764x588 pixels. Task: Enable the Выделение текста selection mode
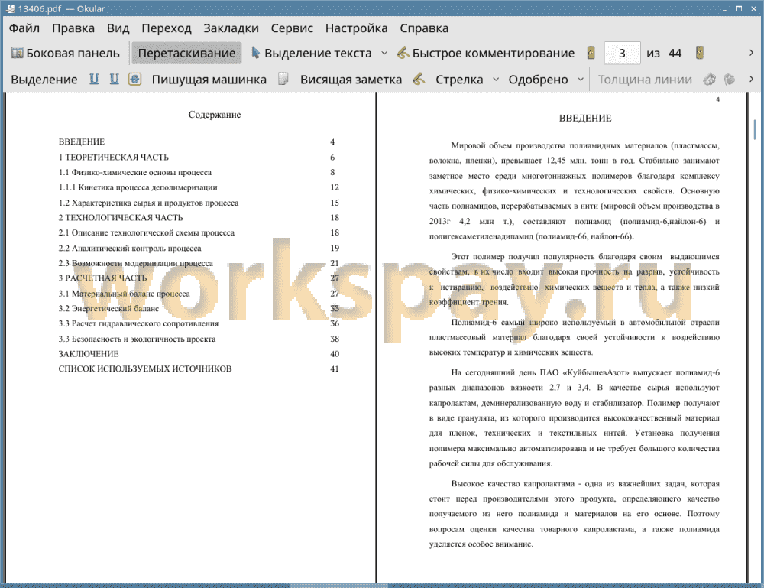(312, 54)
